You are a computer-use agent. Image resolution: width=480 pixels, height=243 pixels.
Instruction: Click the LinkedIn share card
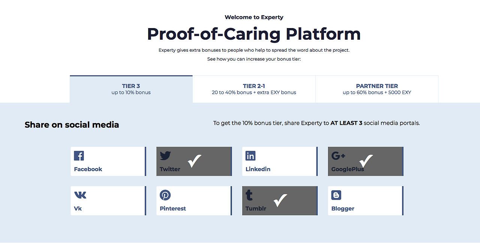pos(280,161)
